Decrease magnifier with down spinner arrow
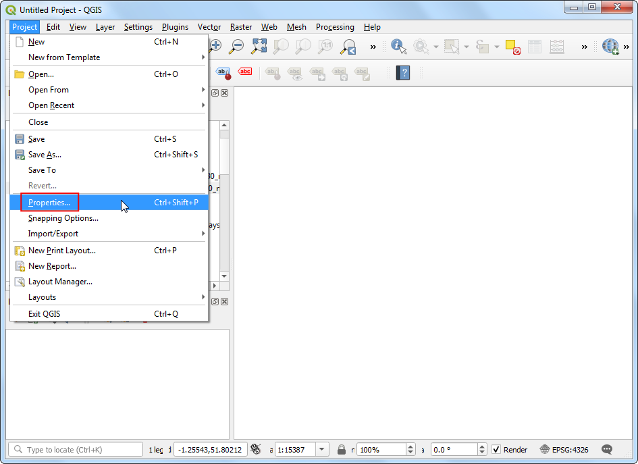This screenshot has width=638, height=464. click(x=410, y=453)
